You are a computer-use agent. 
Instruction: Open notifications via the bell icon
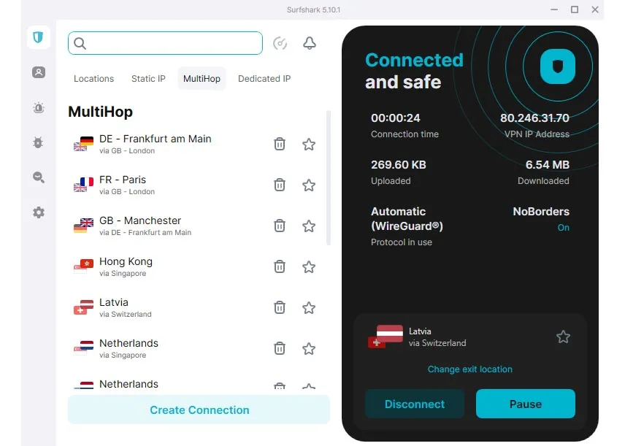(309, 43)
